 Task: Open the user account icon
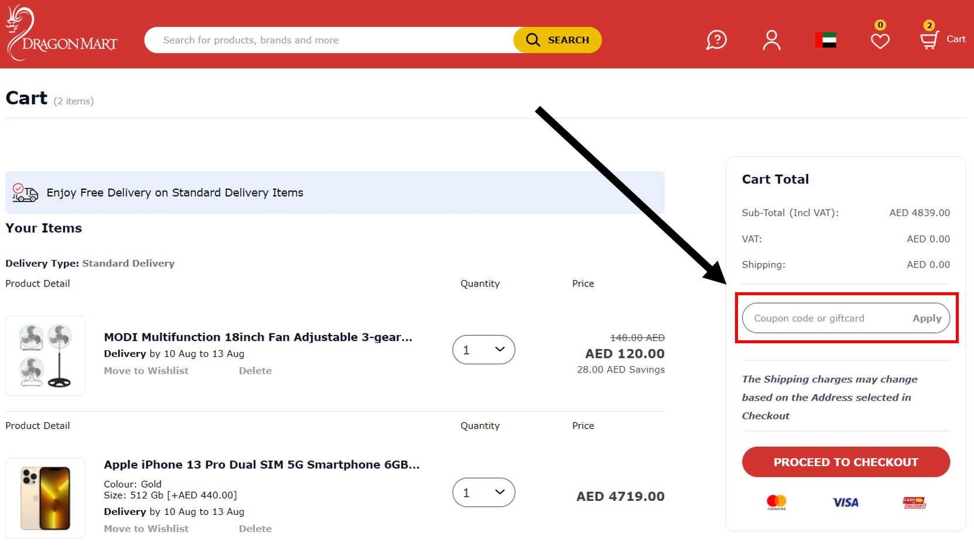(x=771, y=40)
